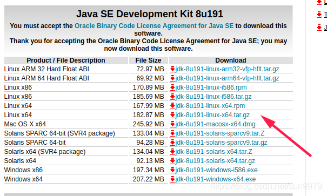Click download icon beside jdk-8u191-windows-i586.exe
327x196 pixels.
(172, 170)
